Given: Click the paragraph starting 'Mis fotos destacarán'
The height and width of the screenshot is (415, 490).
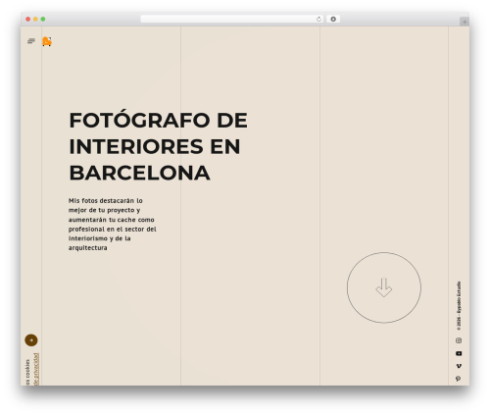Looking at the screenshot, I should (x=113, y=224).
